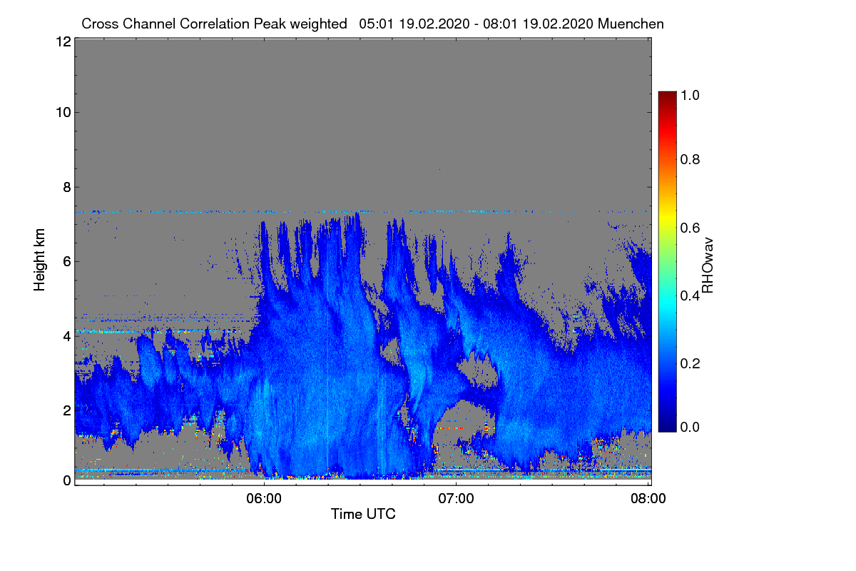This screenshot has width=856, height=571.
Task: Click the colorbar value 1.0
Action: (691, 95)
